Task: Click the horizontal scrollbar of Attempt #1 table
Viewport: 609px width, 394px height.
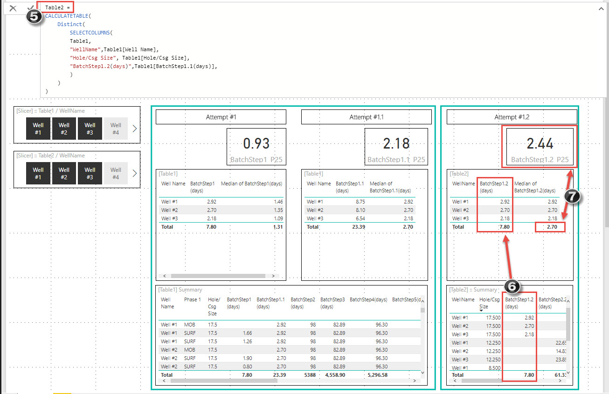Action: pyautogui.click(x=219, y=276)
